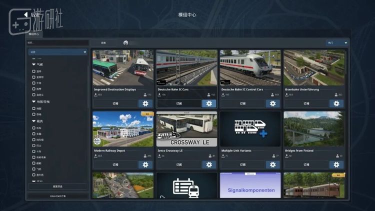Click subscriber icon of Improved Destination Displays

coord(145,94)
